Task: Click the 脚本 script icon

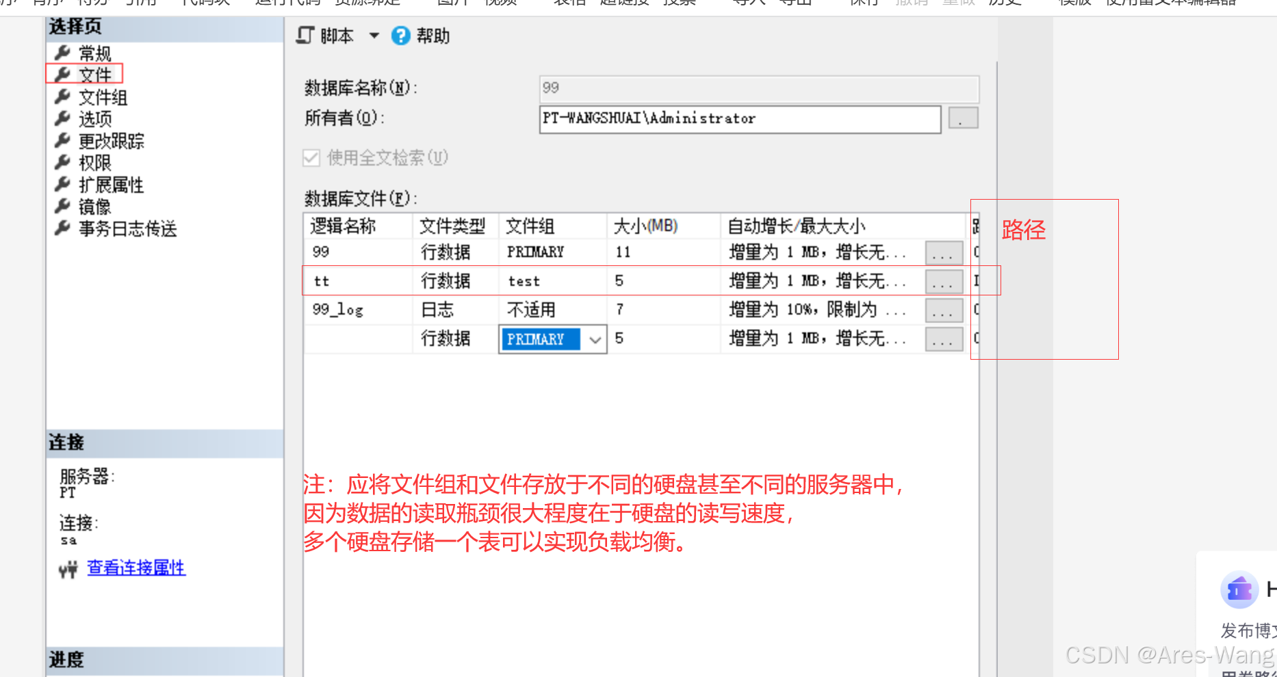Action: point(305,36)
